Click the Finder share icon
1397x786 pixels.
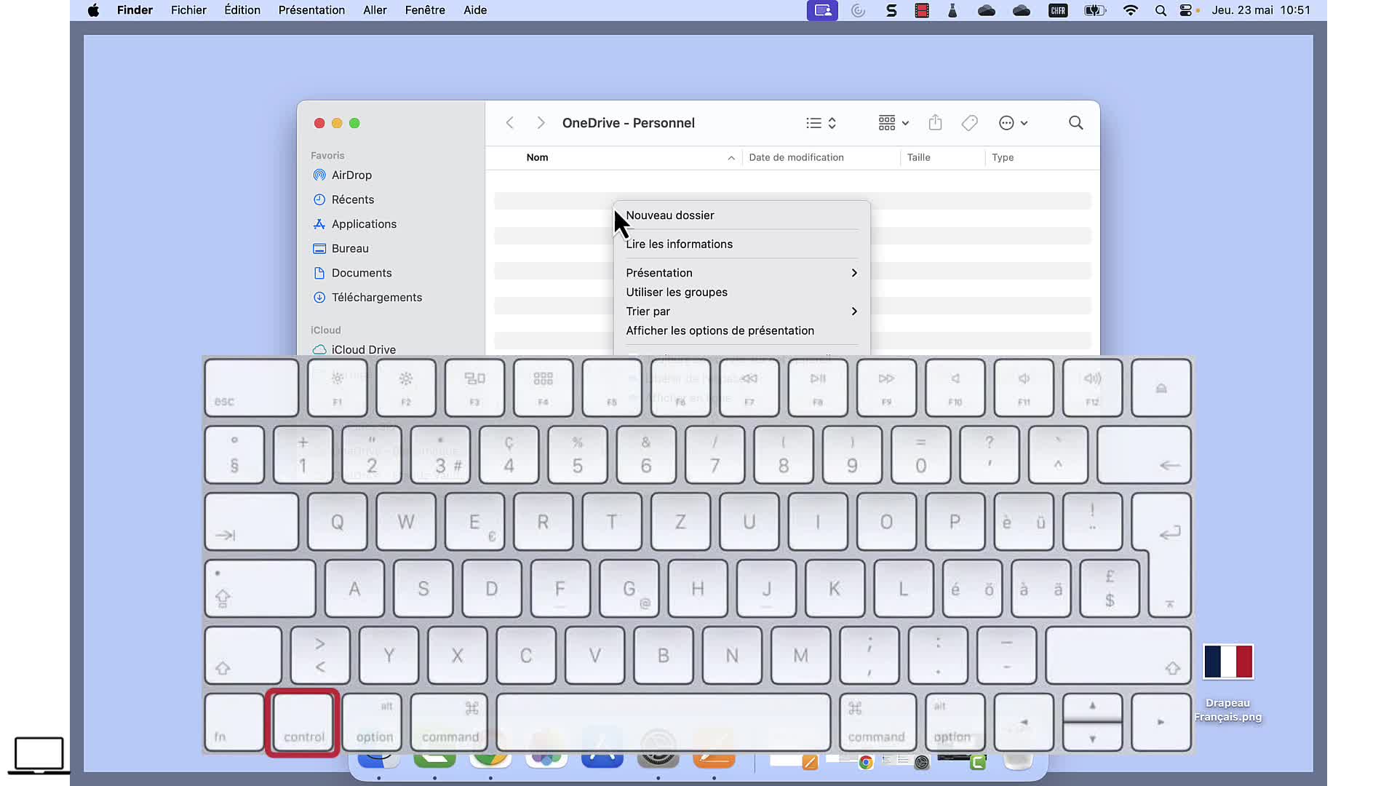pyautogui.click(x=935, y=123)
